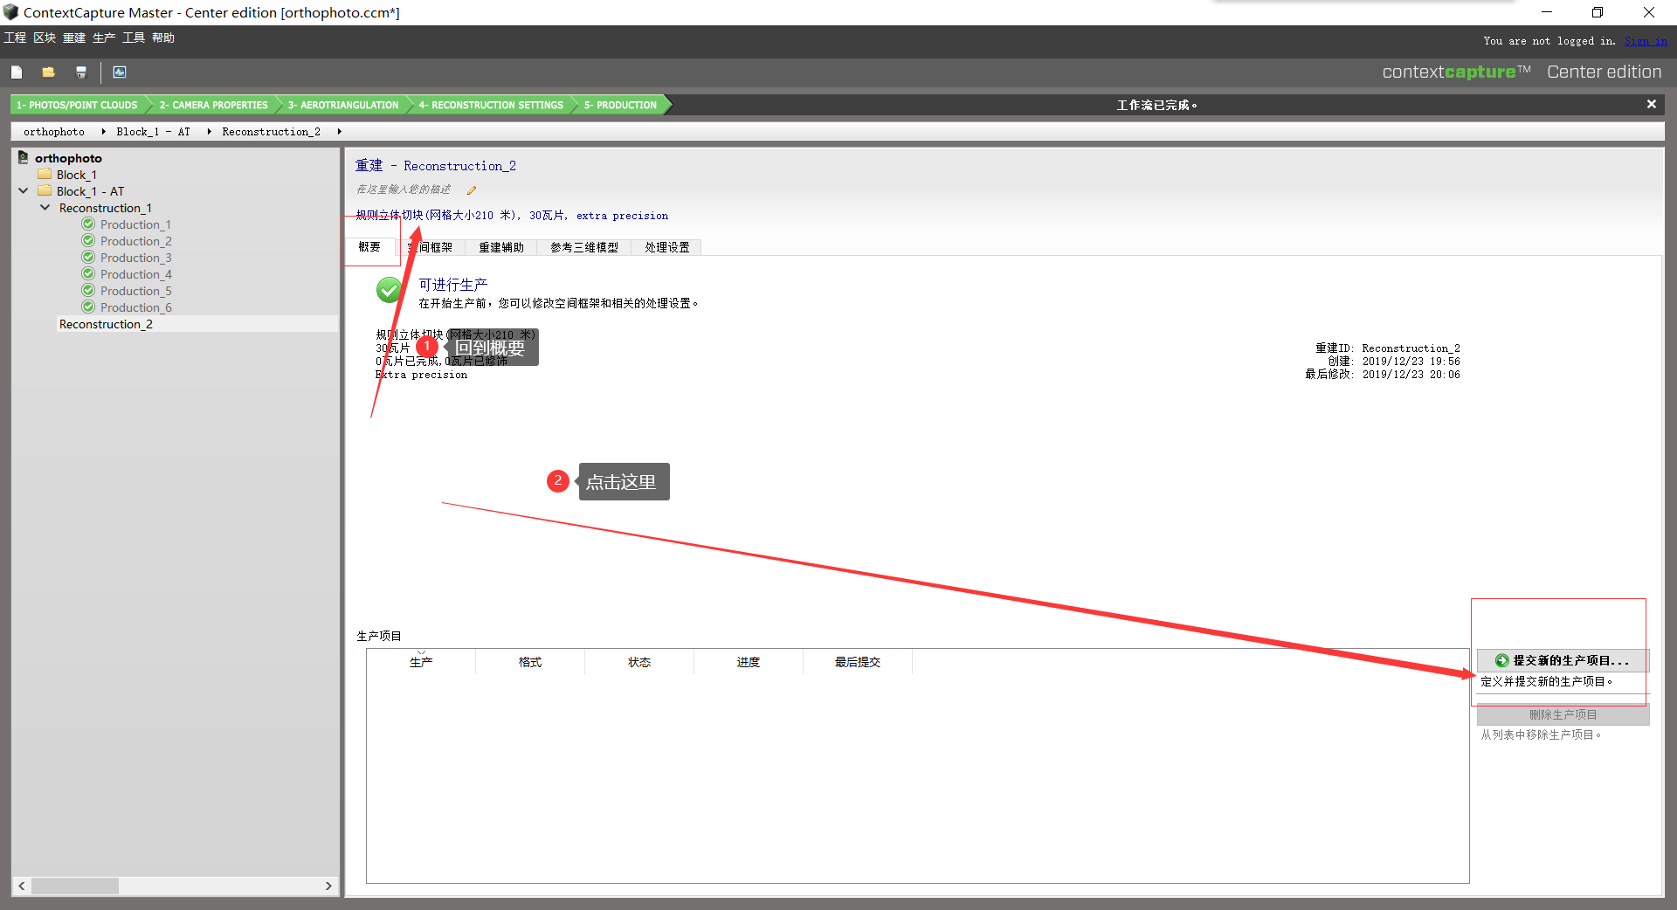Expand breadcrumb arrow after Block_1 - AT

coord(210,132)
